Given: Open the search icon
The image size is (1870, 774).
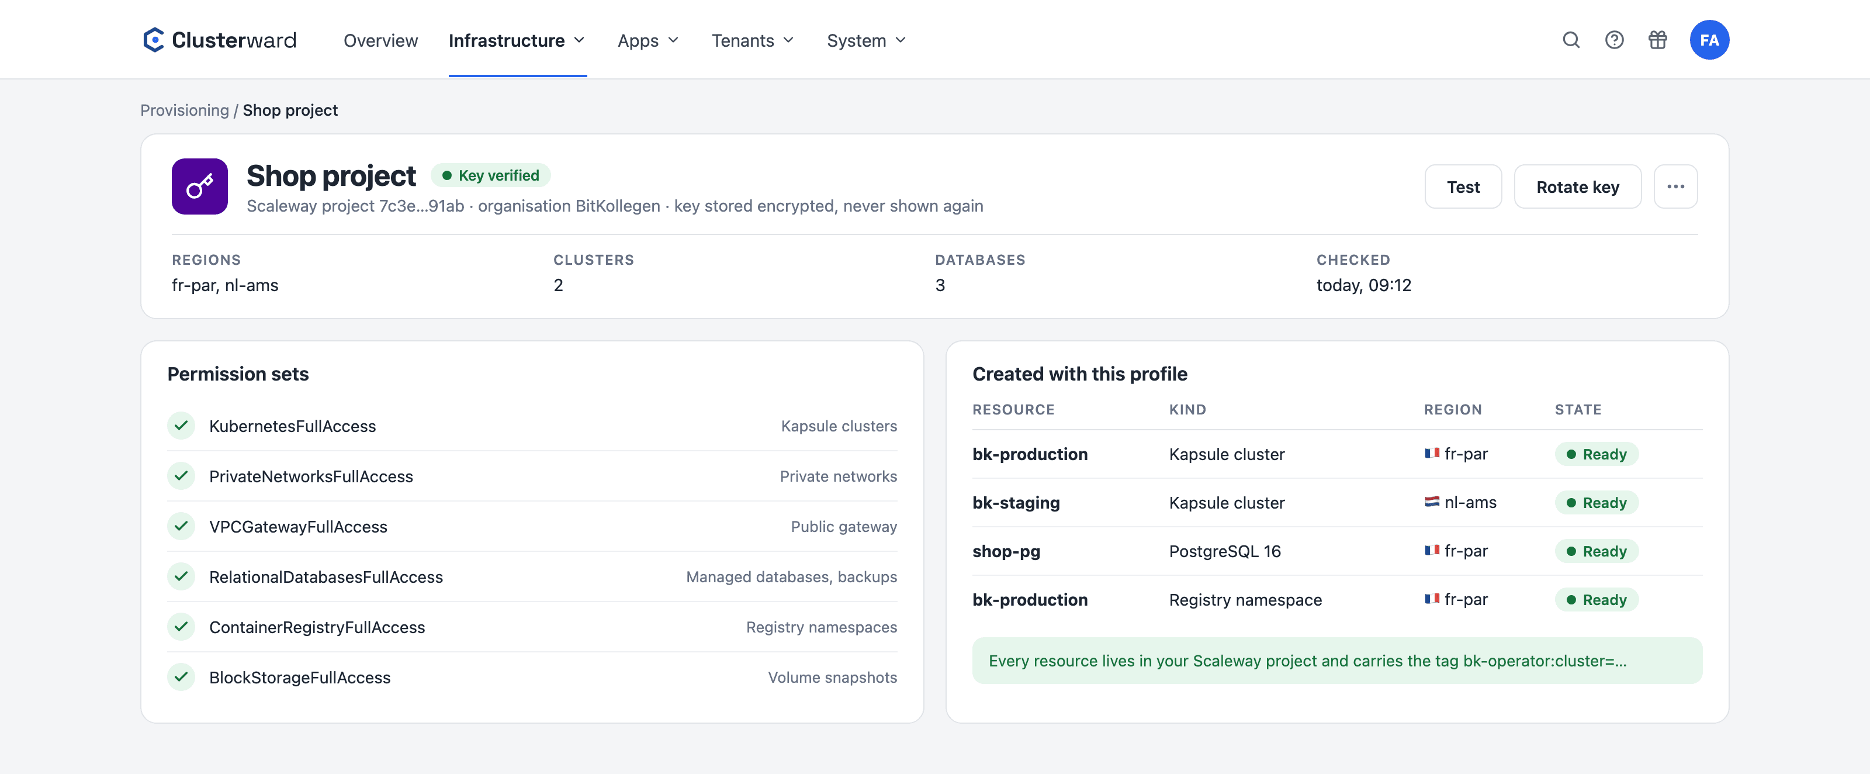Looking at the screenshot, I should coord(1571,40).
